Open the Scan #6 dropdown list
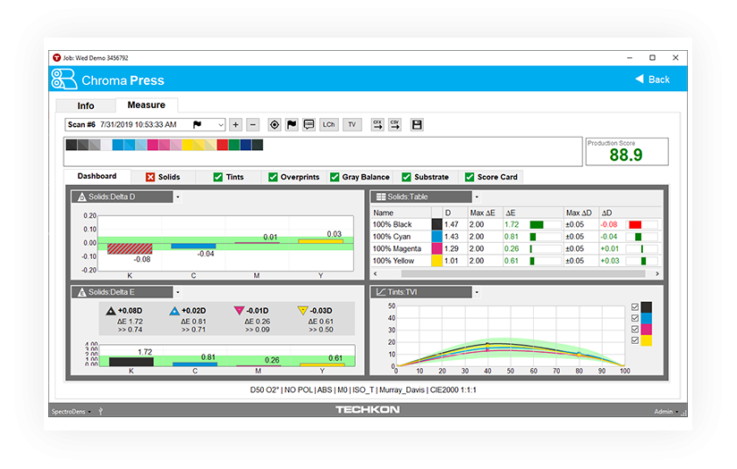737x469 pixels. point(219,125)
